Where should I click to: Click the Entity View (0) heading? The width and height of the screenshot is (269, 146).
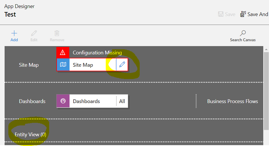(30, 135)
